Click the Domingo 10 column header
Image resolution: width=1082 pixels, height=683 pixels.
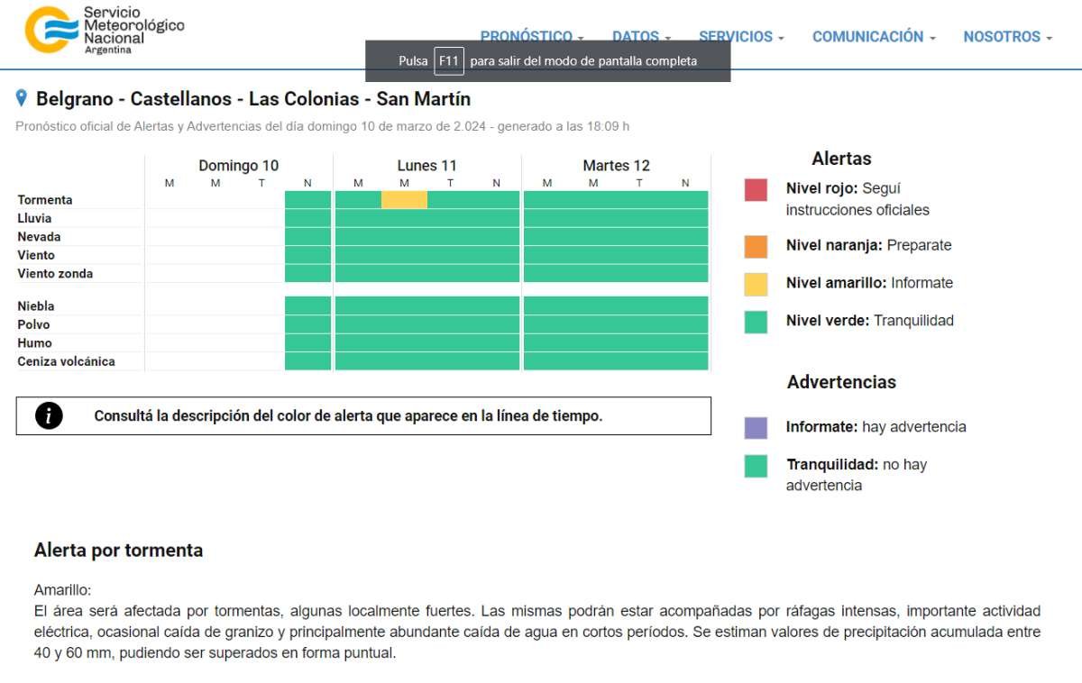(x=238, y=166)
